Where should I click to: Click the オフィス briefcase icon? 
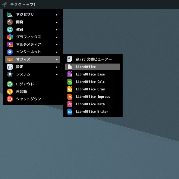[x=10, y=59]
